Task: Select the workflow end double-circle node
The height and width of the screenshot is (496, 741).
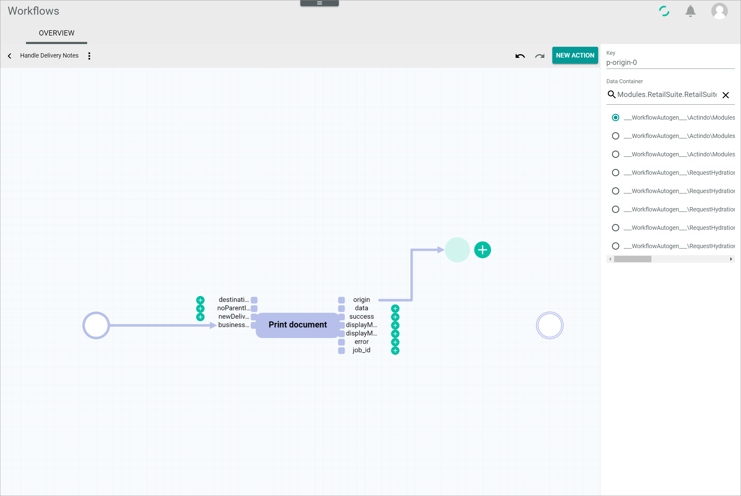Action: tap(549, 325)
